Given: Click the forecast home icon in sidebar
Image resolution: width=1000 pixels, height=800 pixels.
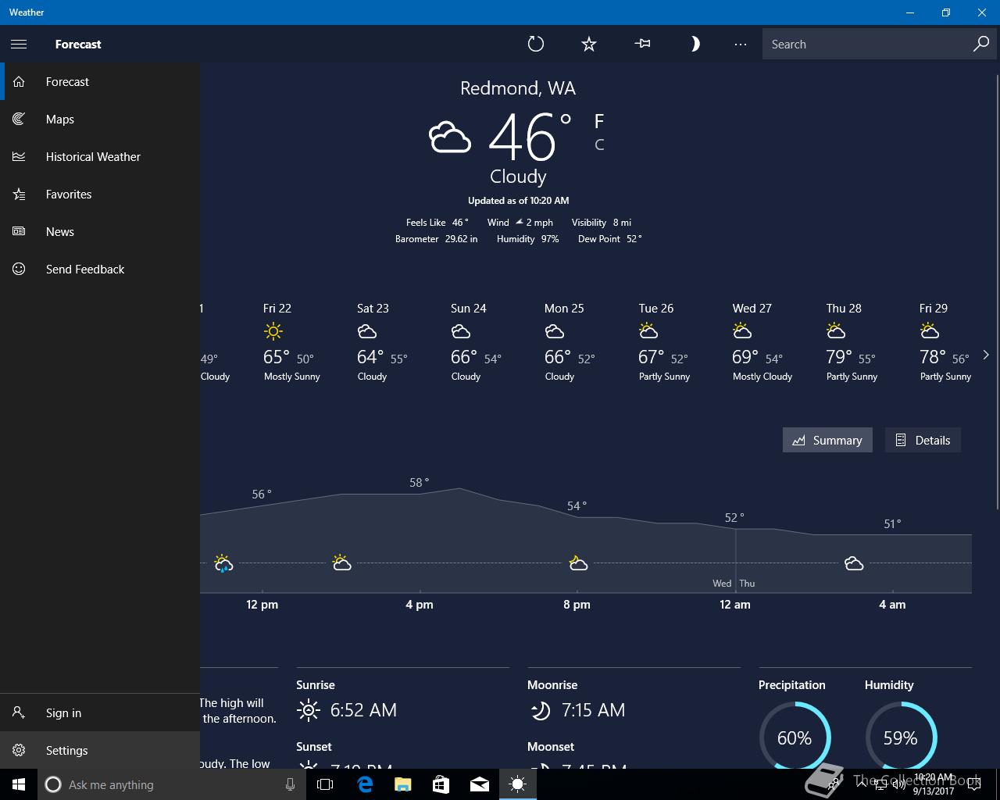Looking at the screenshot, I should (x=19, y=81).
